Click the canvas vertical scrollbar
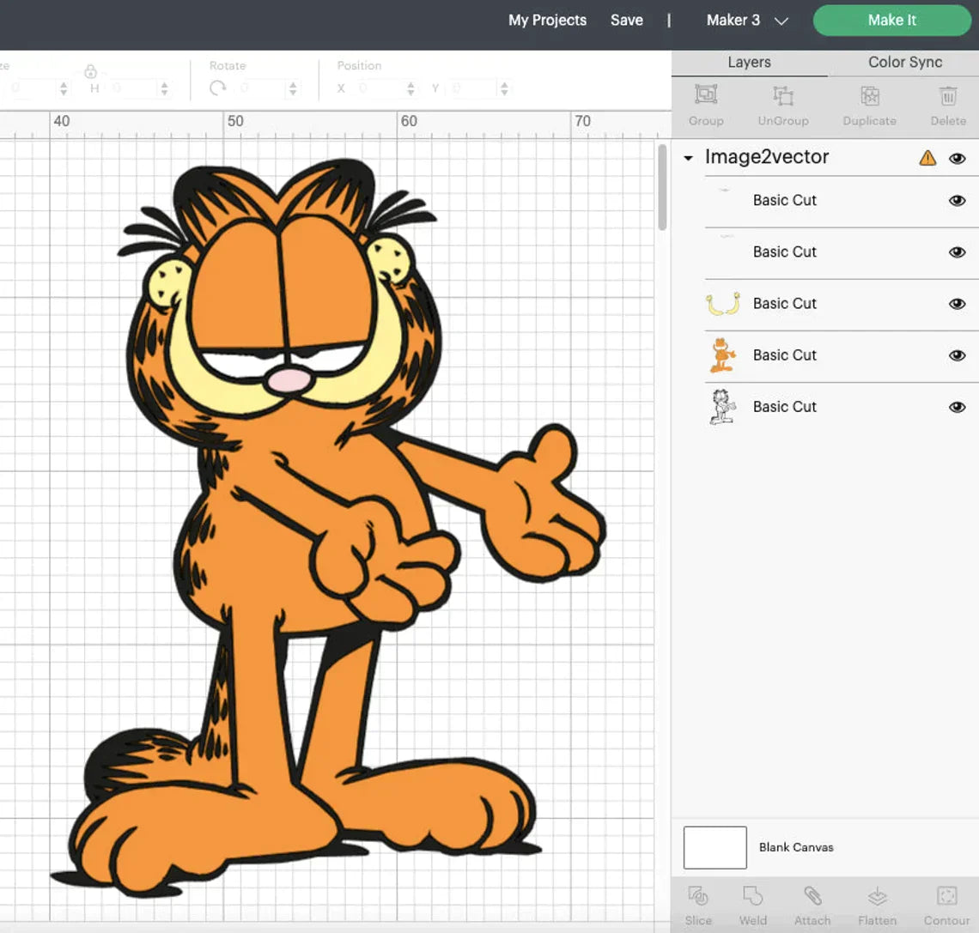This screenshot has height=933, width=979. (662, 187)
